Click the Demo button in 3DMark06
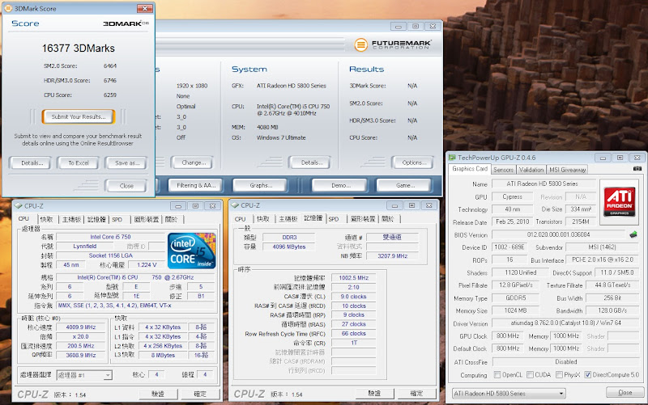 pyautogui.click(x=339, y=185)
